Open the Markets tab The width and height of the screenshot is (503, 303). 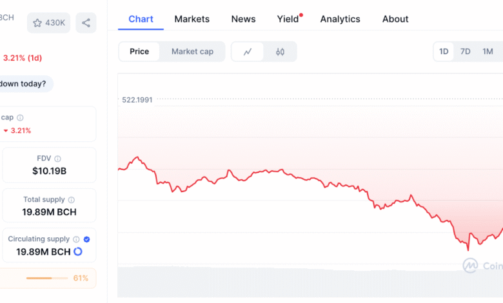(x=192, y=19)
